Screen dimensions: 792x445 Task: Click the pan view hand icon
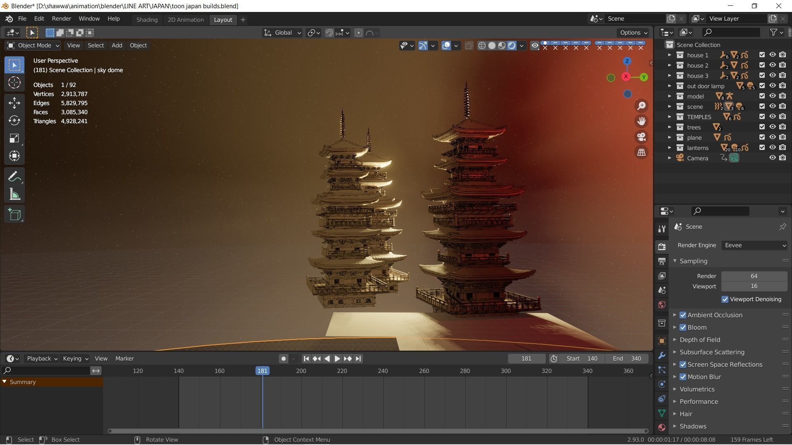click(641, 121)
